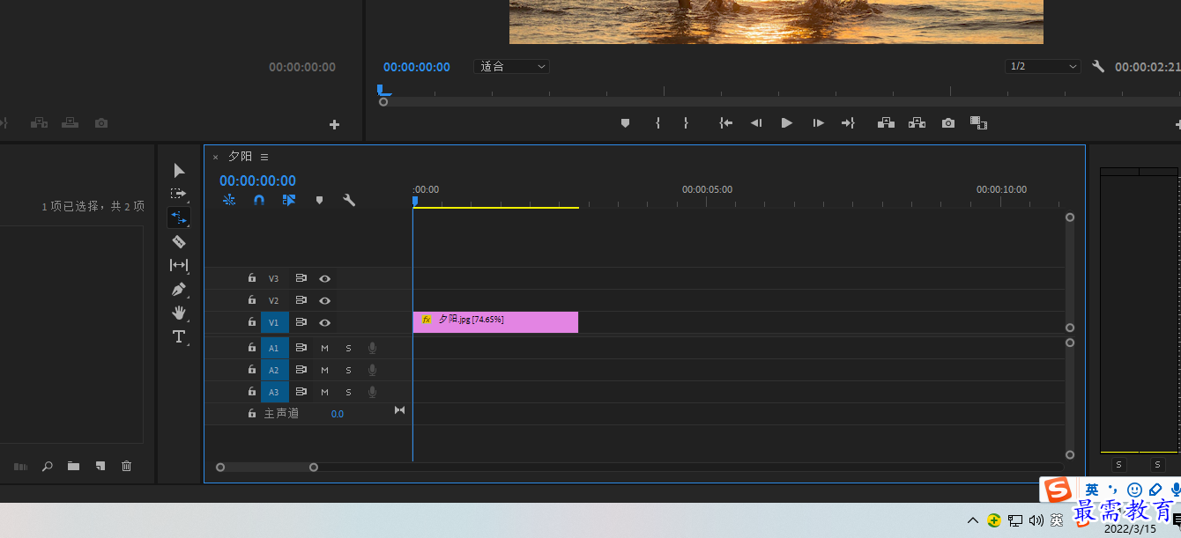Click master track volume value 0.0
Image resolution: width=1181 pixels, height=538 pixels.
pos(338,414)
